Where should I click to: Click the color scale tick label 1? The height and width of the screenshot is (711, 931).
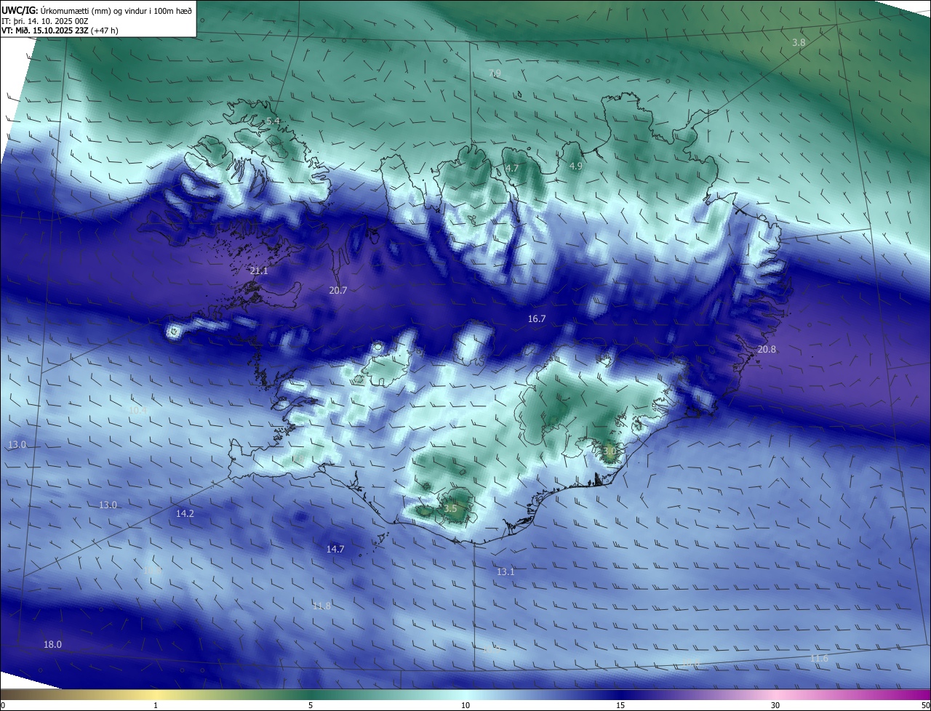point(156,705)
